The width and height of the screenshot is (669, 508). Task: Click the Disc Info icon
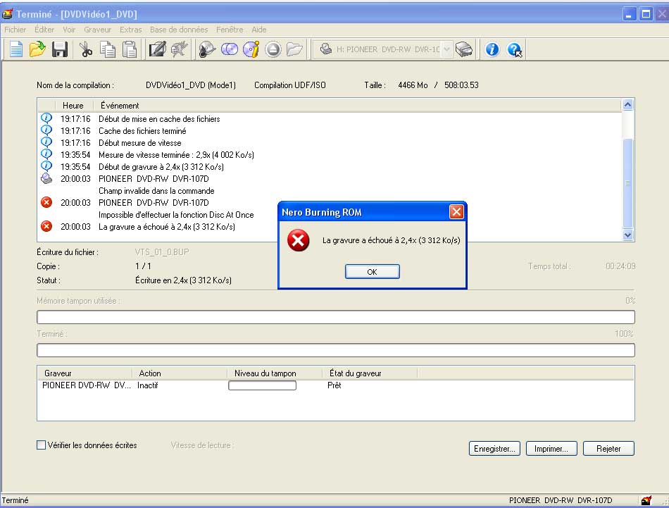(x=251, y=49)
